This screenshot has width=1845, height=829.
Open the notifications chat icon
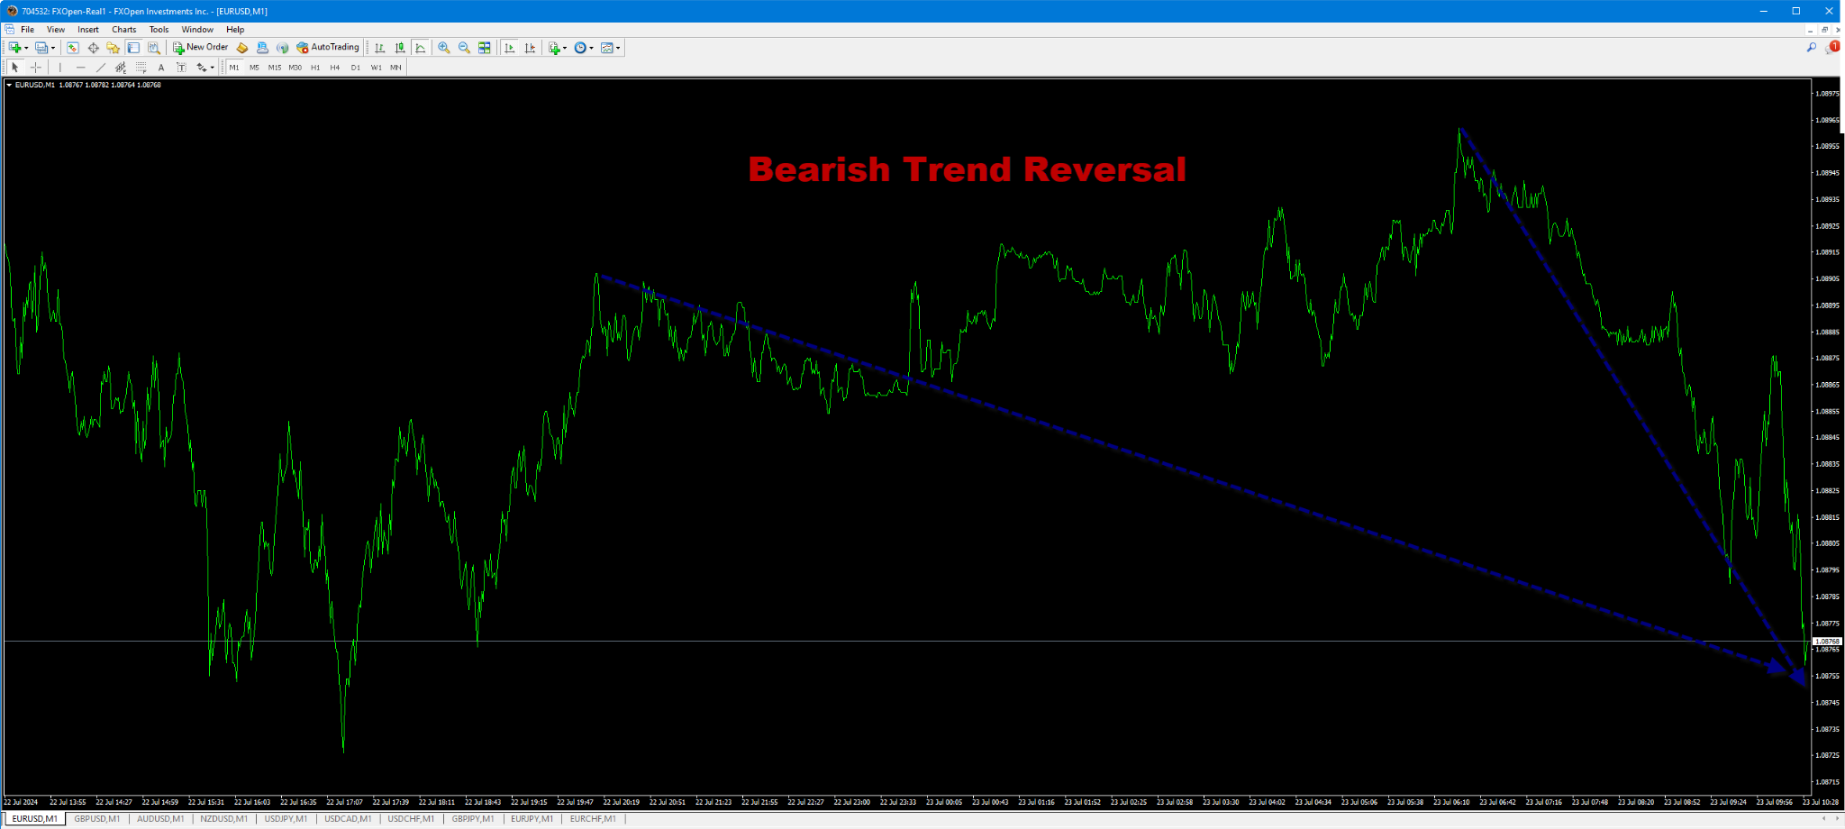click(1832, 48)
